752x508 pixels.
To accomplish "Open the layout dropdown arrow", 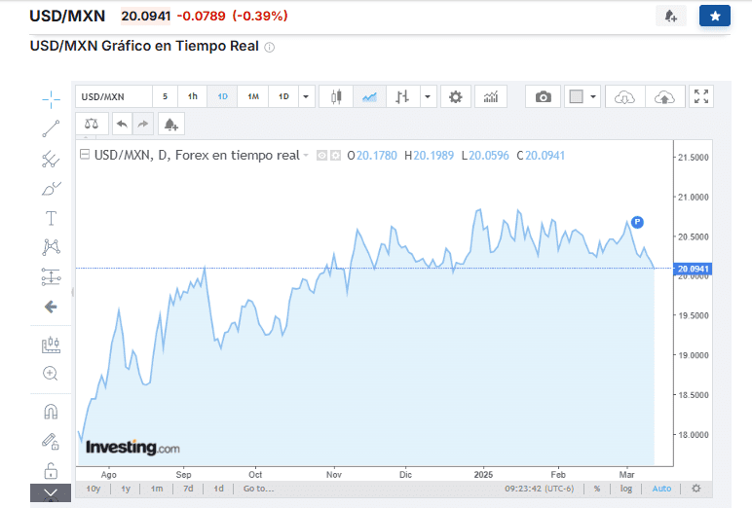I will click(593, 96).
